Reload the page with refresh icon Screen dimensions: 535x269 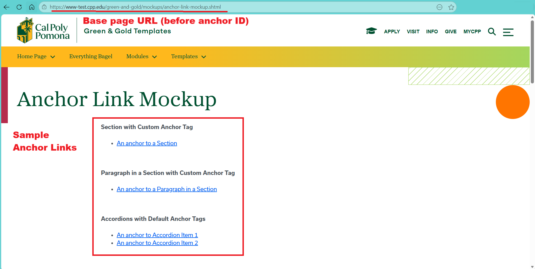[x=19, y=7]
